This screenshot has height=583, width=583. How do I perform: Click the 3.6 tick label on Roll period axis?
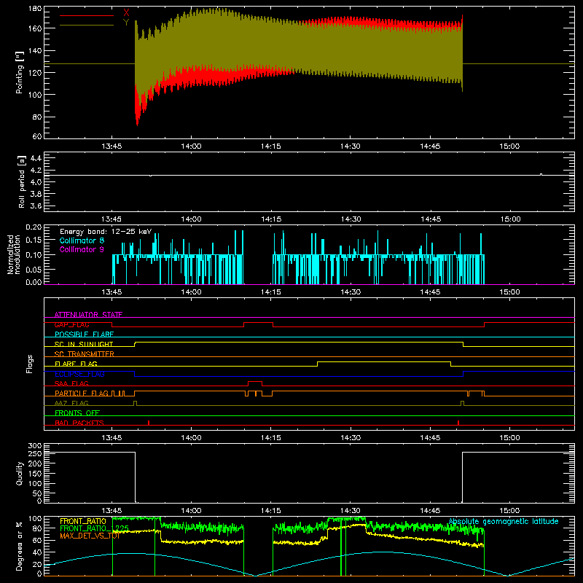click(36, 206)
